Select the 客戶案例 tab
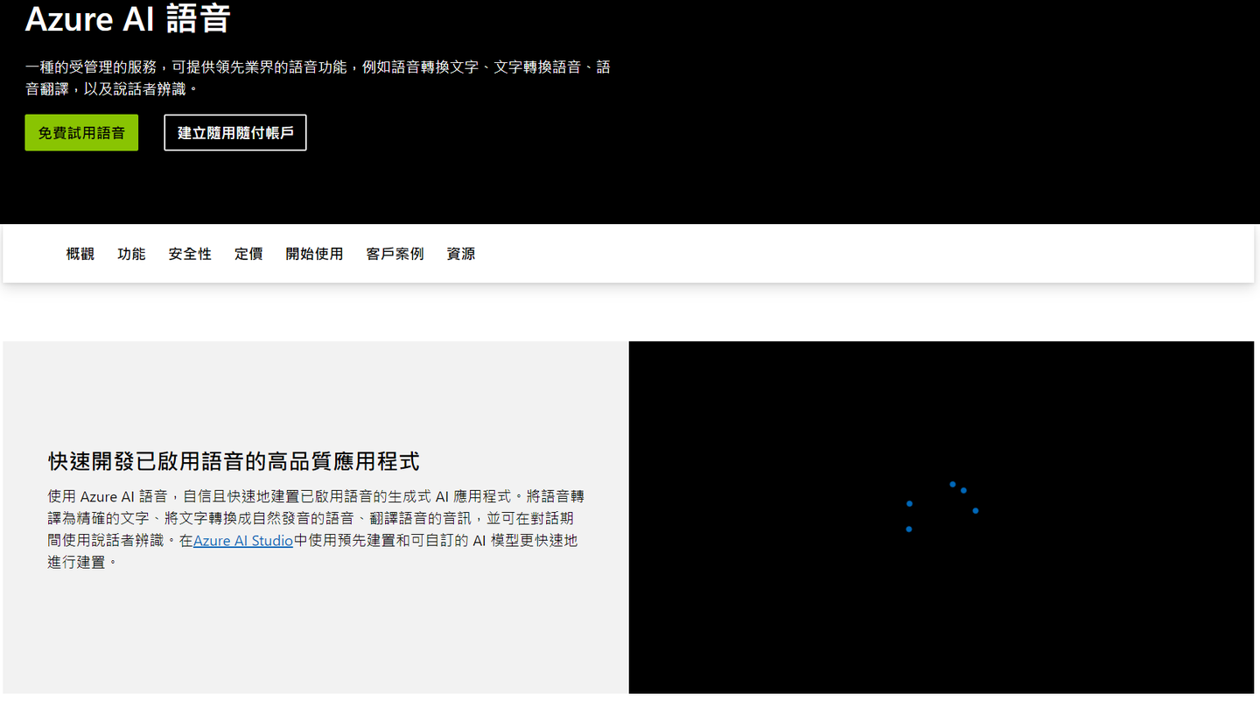This screenshot has height=701, width=1260. coord(395,254)
